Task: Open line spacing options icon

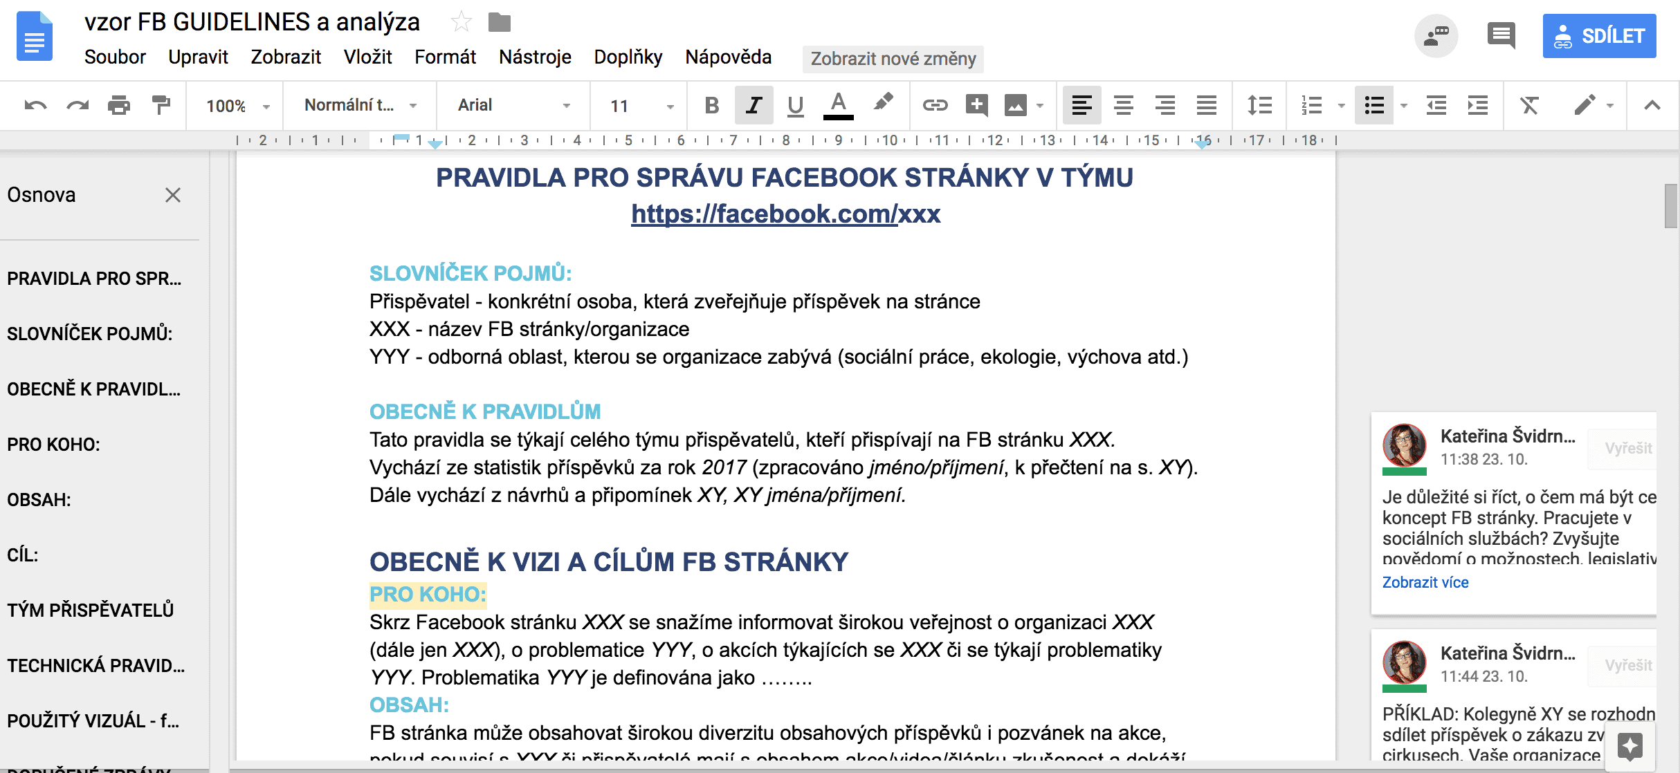Action: coord(1259,105)
